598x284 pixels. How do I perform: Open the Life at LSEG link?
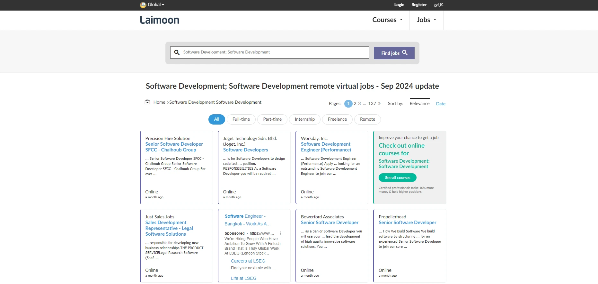pyautogui.click(x=243, y=278)
